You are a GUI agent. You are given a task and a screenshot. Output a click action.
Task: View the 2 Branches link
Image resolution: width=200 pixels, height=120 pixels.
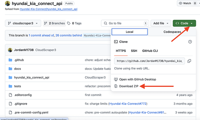point(54,23)
